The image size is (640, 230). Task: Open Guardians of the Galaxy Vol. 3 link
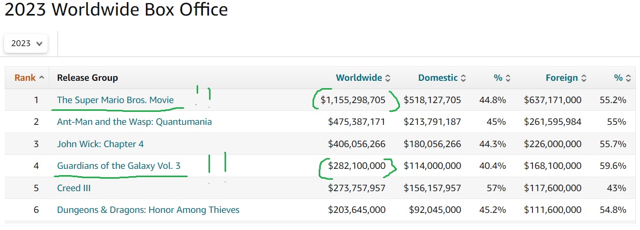click(x=118, y=166)
